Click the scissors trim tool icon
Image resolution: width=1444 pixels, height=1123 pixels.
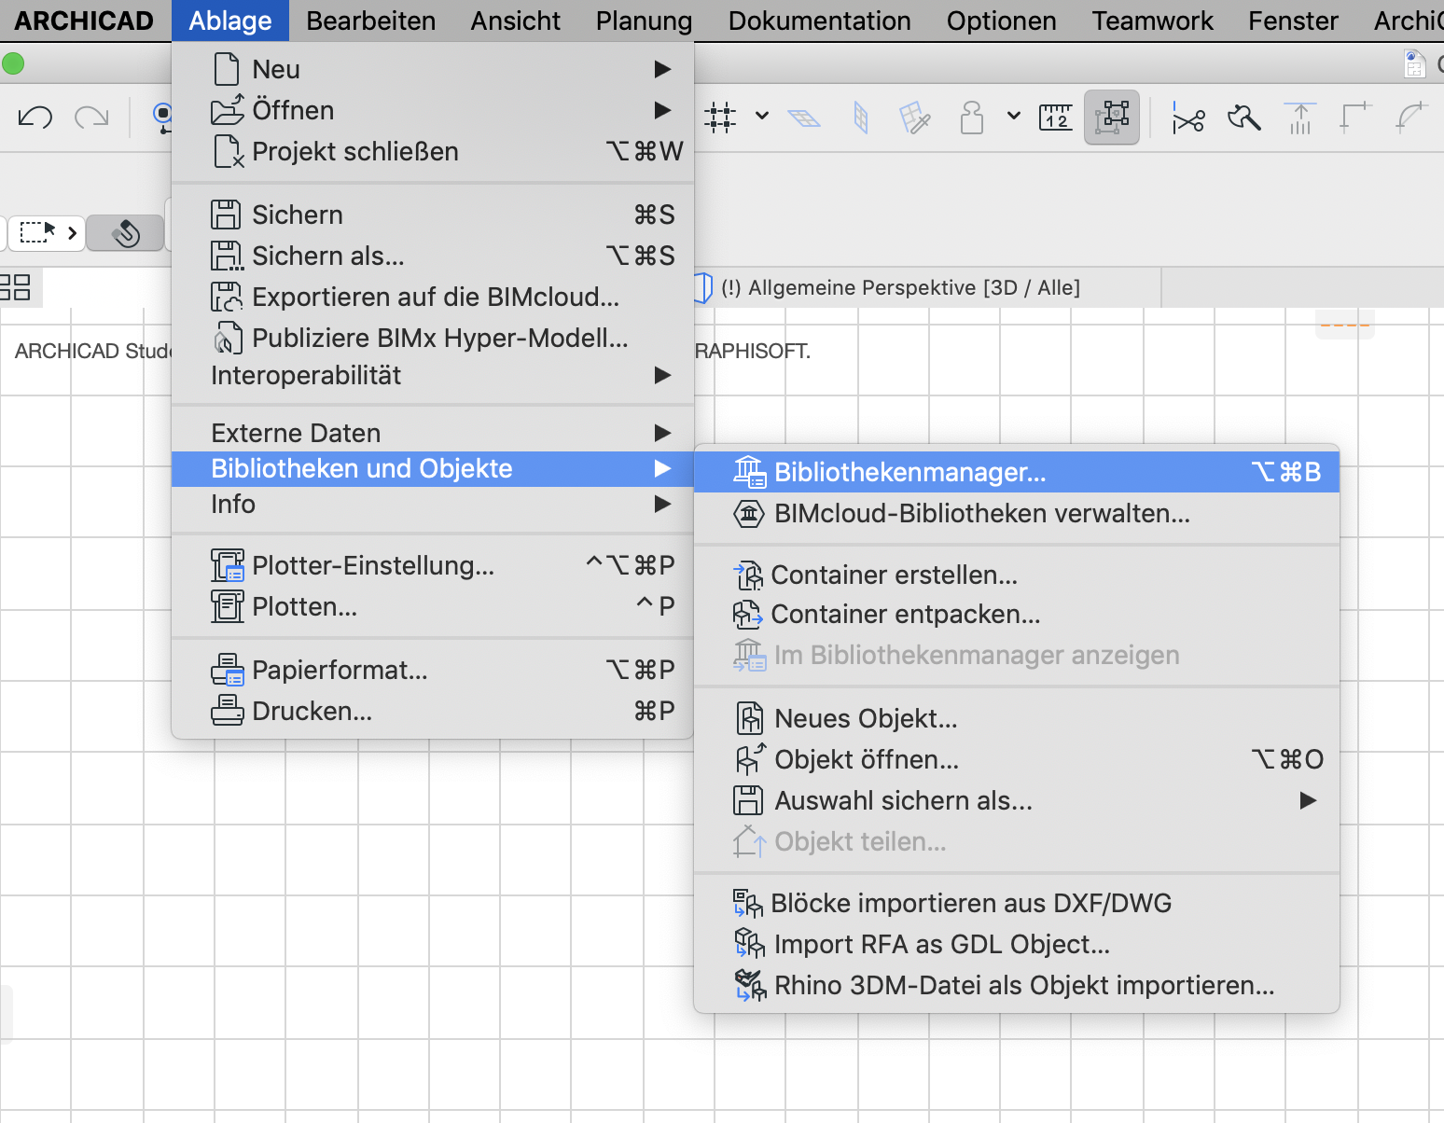[x=1188, y=118]
